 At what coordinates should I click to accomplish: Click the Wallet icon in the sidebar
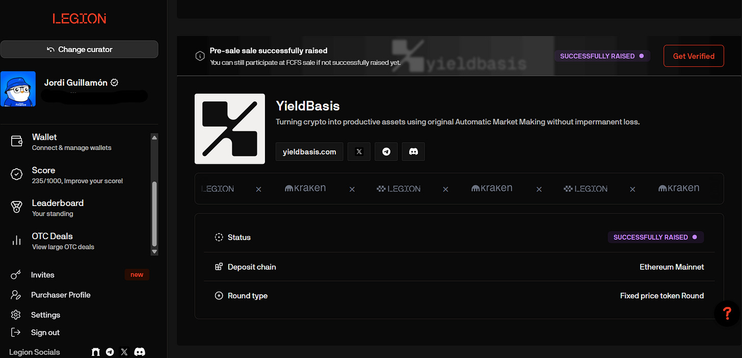(x=16, y=142)
